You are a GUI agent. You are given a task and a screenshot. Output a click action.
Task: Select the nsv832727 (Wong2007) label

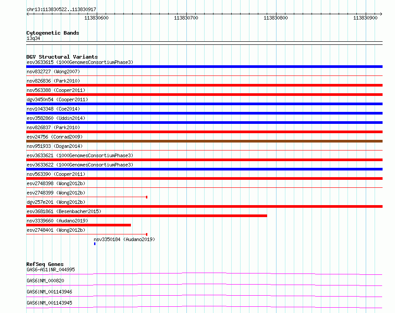53,71
